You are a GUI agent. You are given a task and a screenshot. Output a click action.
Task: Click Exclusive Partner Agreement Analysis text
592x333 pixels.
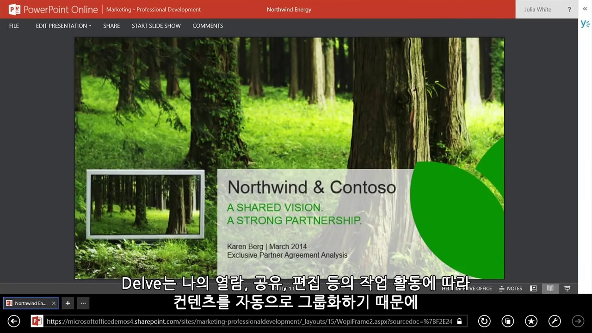point(287,255)
